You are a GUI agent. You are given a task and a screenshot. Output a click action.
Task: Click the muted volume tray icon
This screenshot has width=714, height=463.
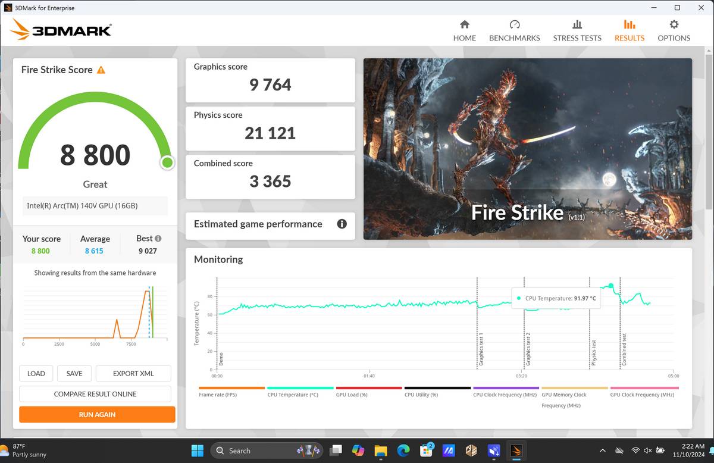pos(647,451)
